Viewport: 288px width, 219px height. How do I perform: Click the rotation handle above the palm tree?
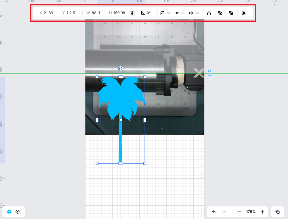(x=121, y=69)
